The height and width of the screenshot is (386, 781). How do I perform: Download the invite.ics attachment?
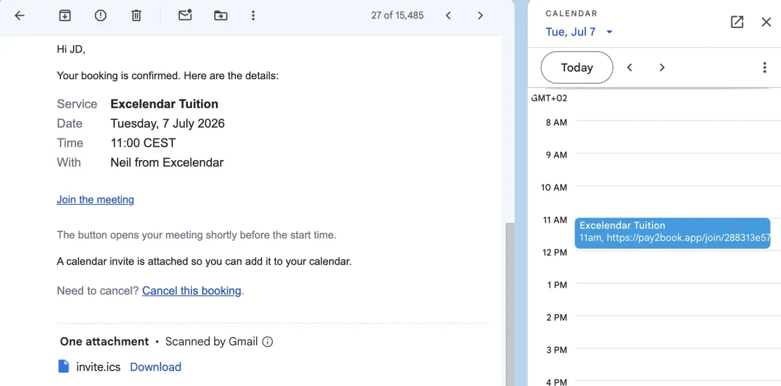[x=156, y=367]
